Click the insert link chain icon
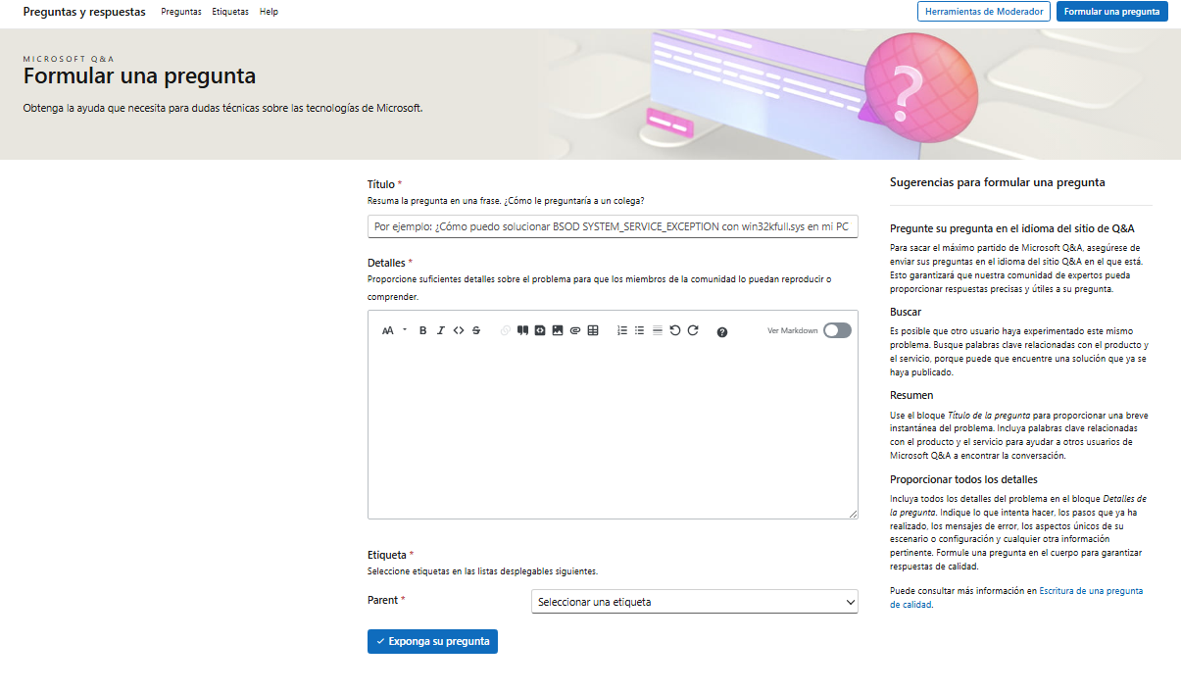 [506, 331]
